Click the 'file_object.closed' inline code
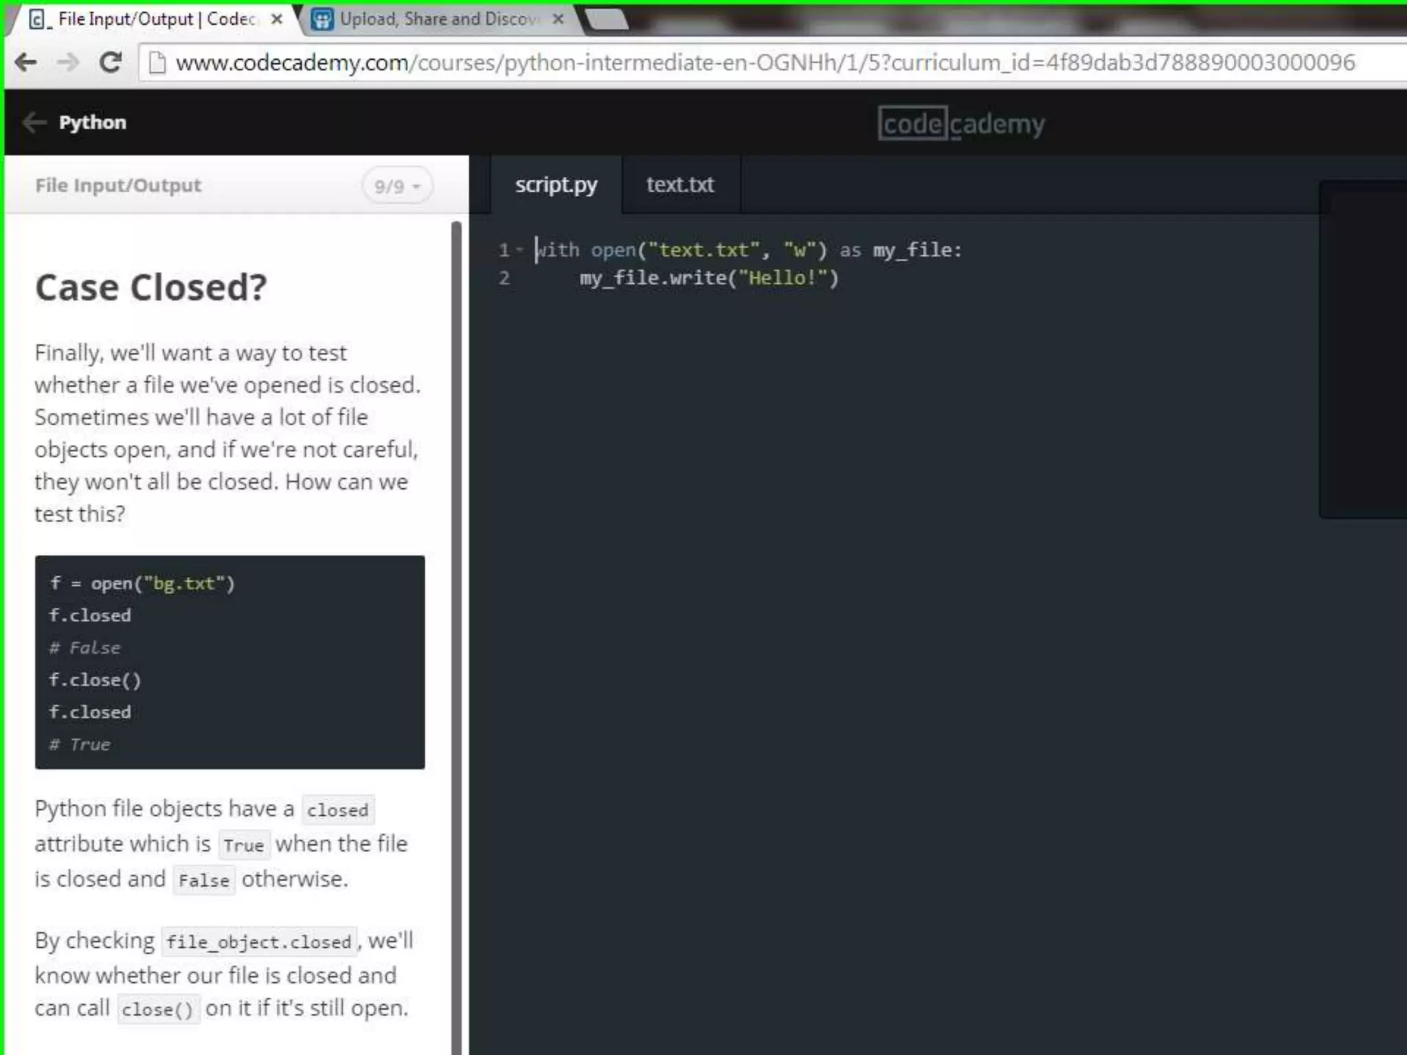This screenshot has width=1407, height=1055. pos(258,942)
